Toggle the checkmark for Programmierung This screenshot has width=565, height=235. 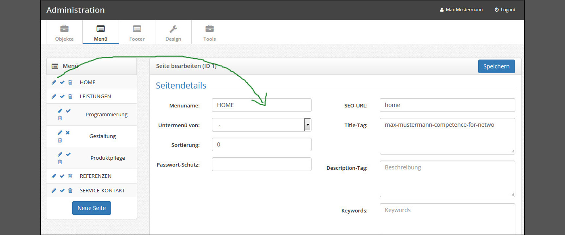tap(68, 111)
